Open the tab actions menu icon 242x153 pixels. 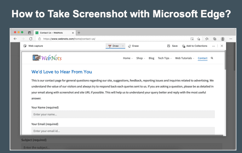(30, 33)
